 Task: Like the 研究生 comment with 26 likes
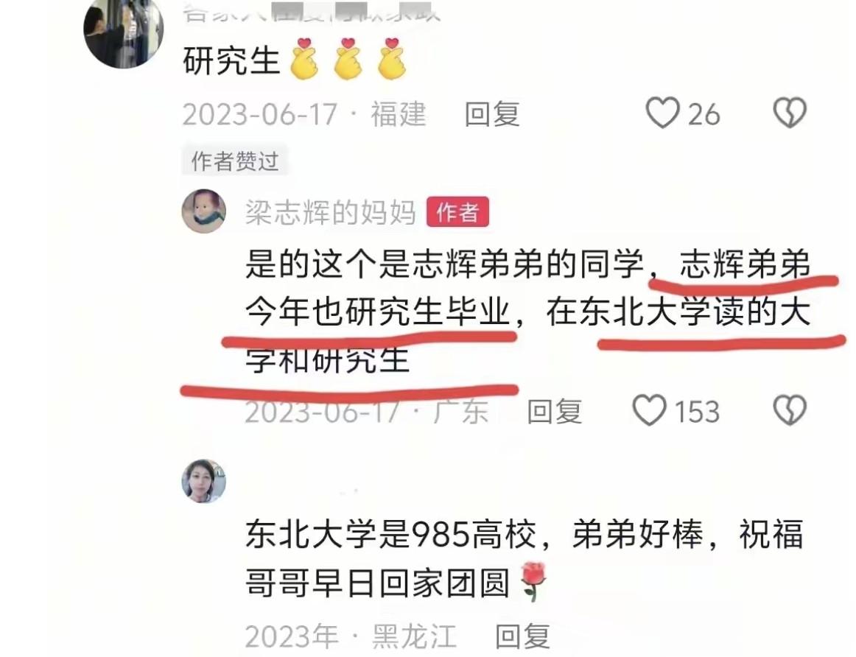click(663, 113)
